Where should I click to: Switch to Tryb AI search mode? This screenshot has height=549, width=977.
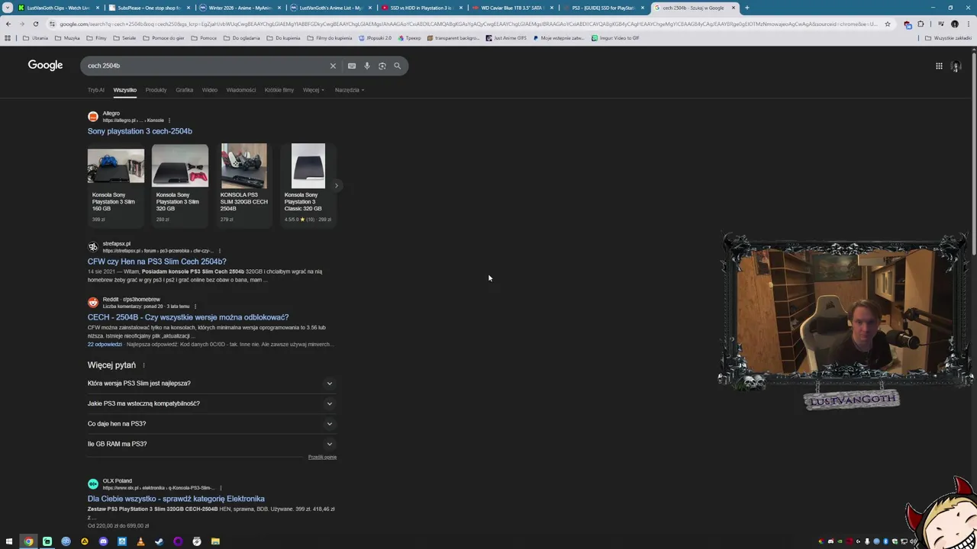pos(95,90)
